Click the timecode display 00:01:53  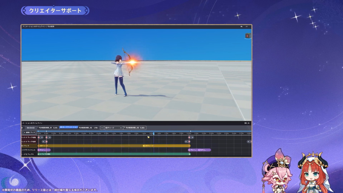31,128
